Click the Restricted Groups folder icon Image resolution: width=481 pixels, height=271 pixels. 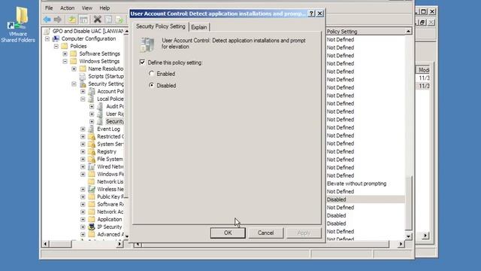click(x=92, y=137)
